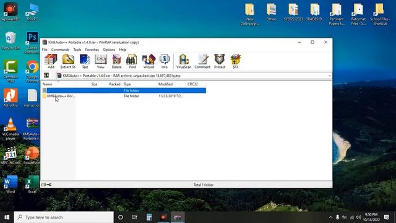Select the instruction text file on desktop
Image resolution: width=396 pixels, height=223 pixels.
pos(32,98)
